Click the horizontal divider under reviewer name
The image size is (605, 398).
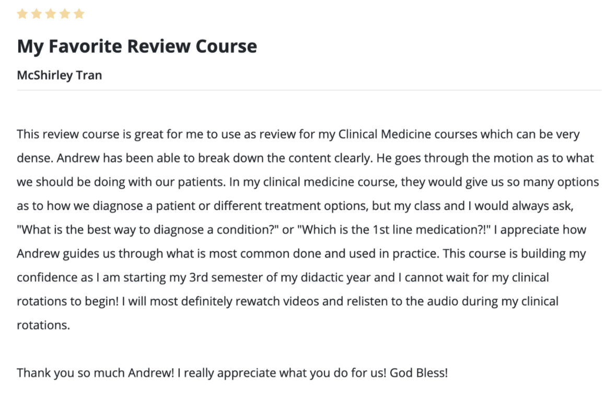[x=309, y=90]
